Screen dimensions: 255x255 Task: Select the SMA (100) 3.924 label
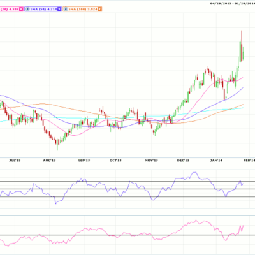coord(83,9)
